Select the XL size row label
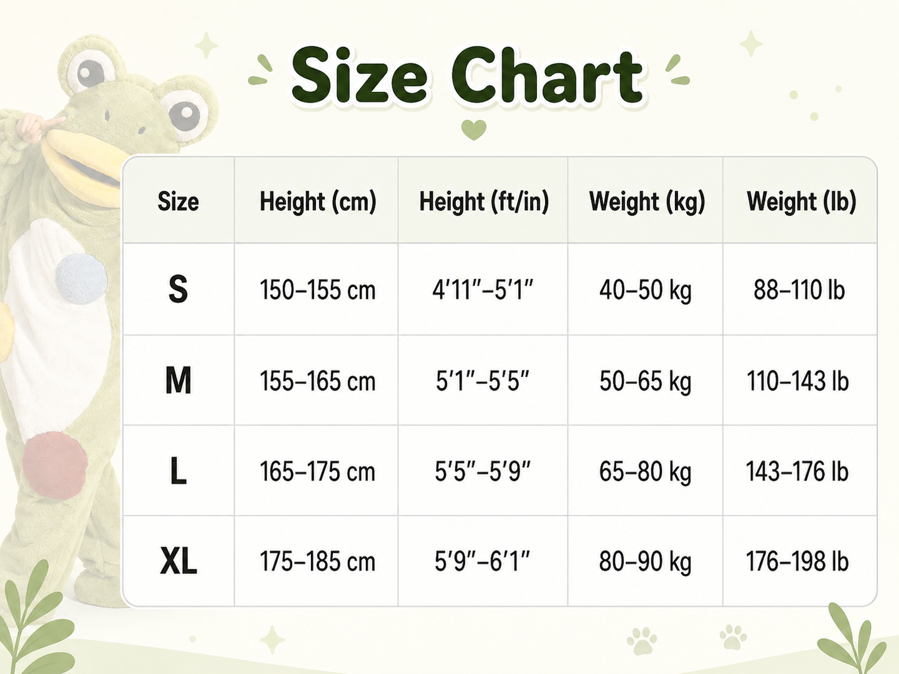 tap(179, 561)
